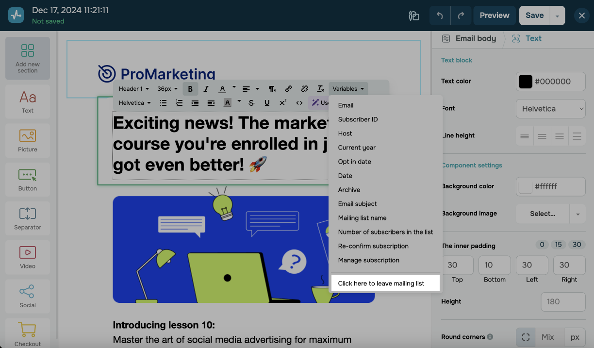This screenshot has height=348, width=594.
Task: Open the Helvetica dropdown in text toolbar
Action: (x=134, y=103)
